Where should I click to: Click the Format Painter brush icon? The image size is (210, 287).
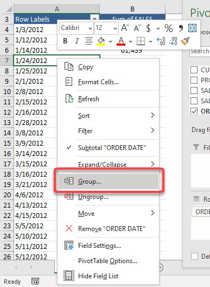[x=185, y=41]
